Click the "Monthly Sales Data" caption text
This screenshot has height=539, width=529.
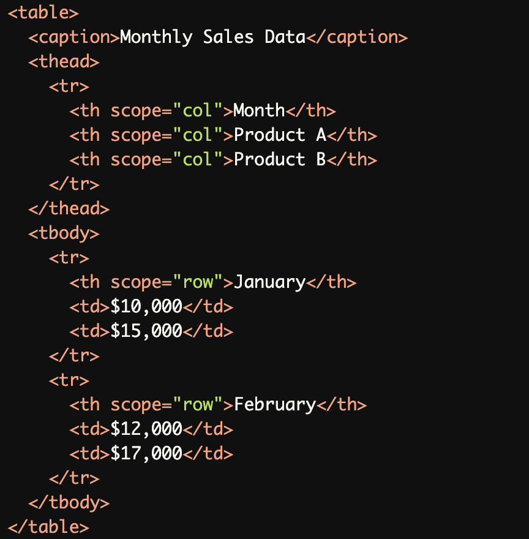point(212,37)
